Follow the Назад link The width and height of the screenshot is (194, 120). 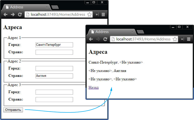[x=94, y=88]
